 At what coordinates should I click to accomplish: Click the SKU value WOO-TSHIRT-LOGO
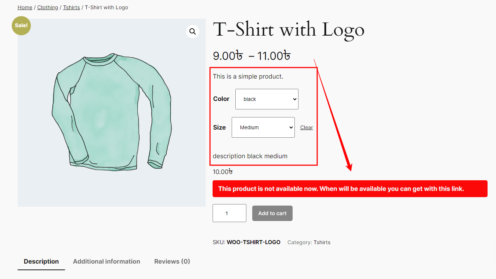pyautogui.click(x=254, y=242)
